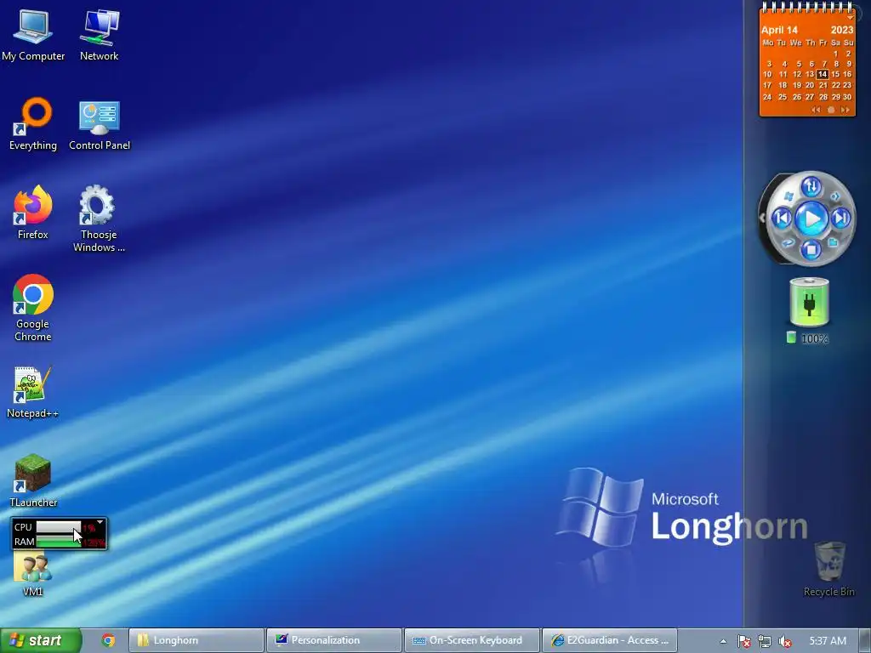The width and height of the screenshot is (871, 653).
Task: Switch to On-Screen Keyboard taskbar button
Action: [471, 640]
